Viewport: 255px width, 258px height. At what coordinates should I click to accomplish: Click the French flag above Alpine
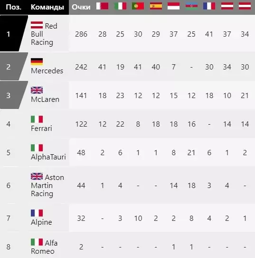coord(37,213)
